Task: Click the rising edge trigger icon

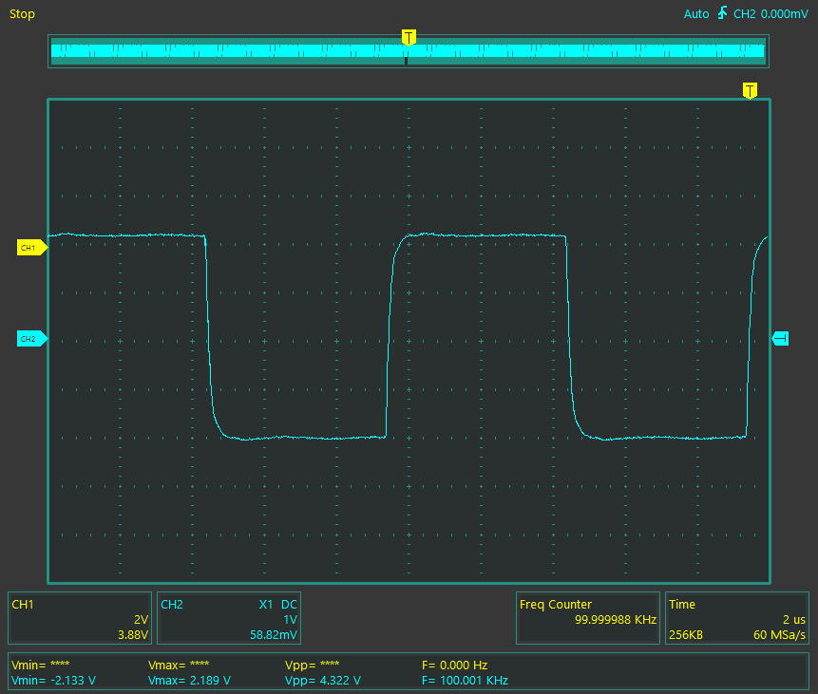Action: (x=722, y=13)
